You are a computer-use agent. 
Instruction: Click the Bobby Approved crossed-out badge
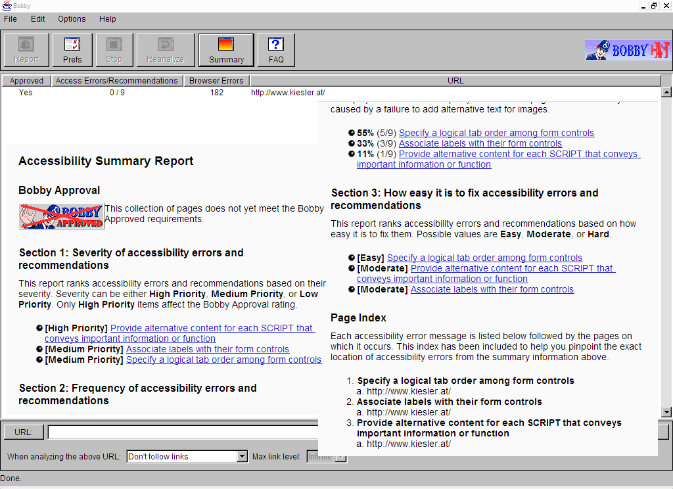point(61,216)
